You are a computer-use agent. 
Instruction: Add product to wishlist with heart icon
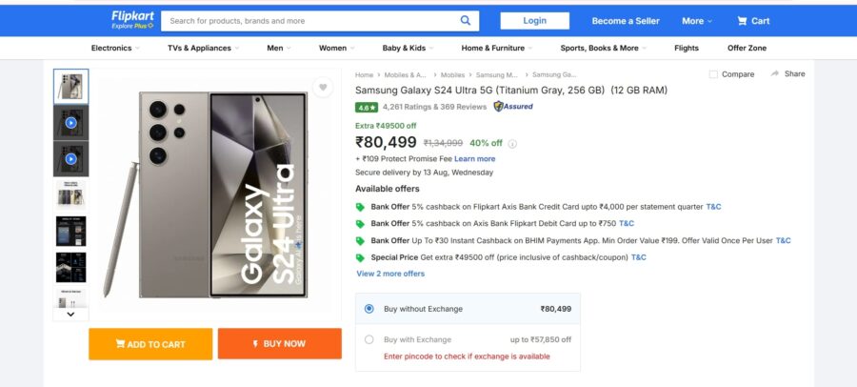point(324,89)
